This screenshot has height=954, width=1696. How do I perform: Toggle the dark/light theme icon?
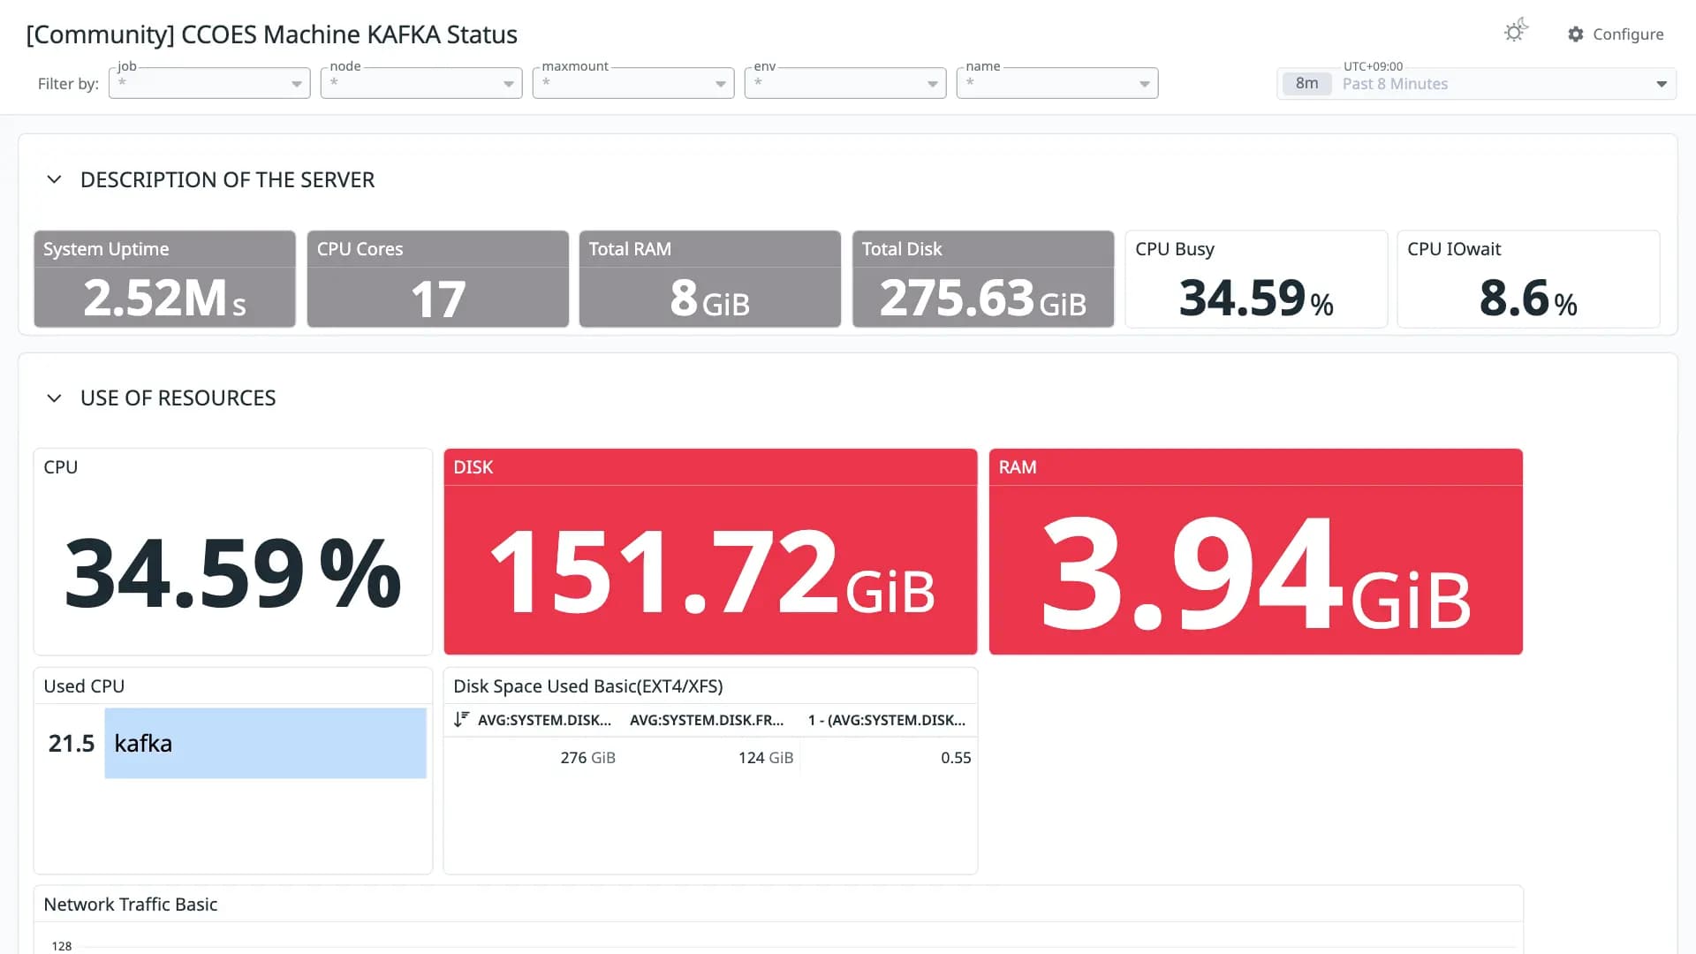(1516, 31)
